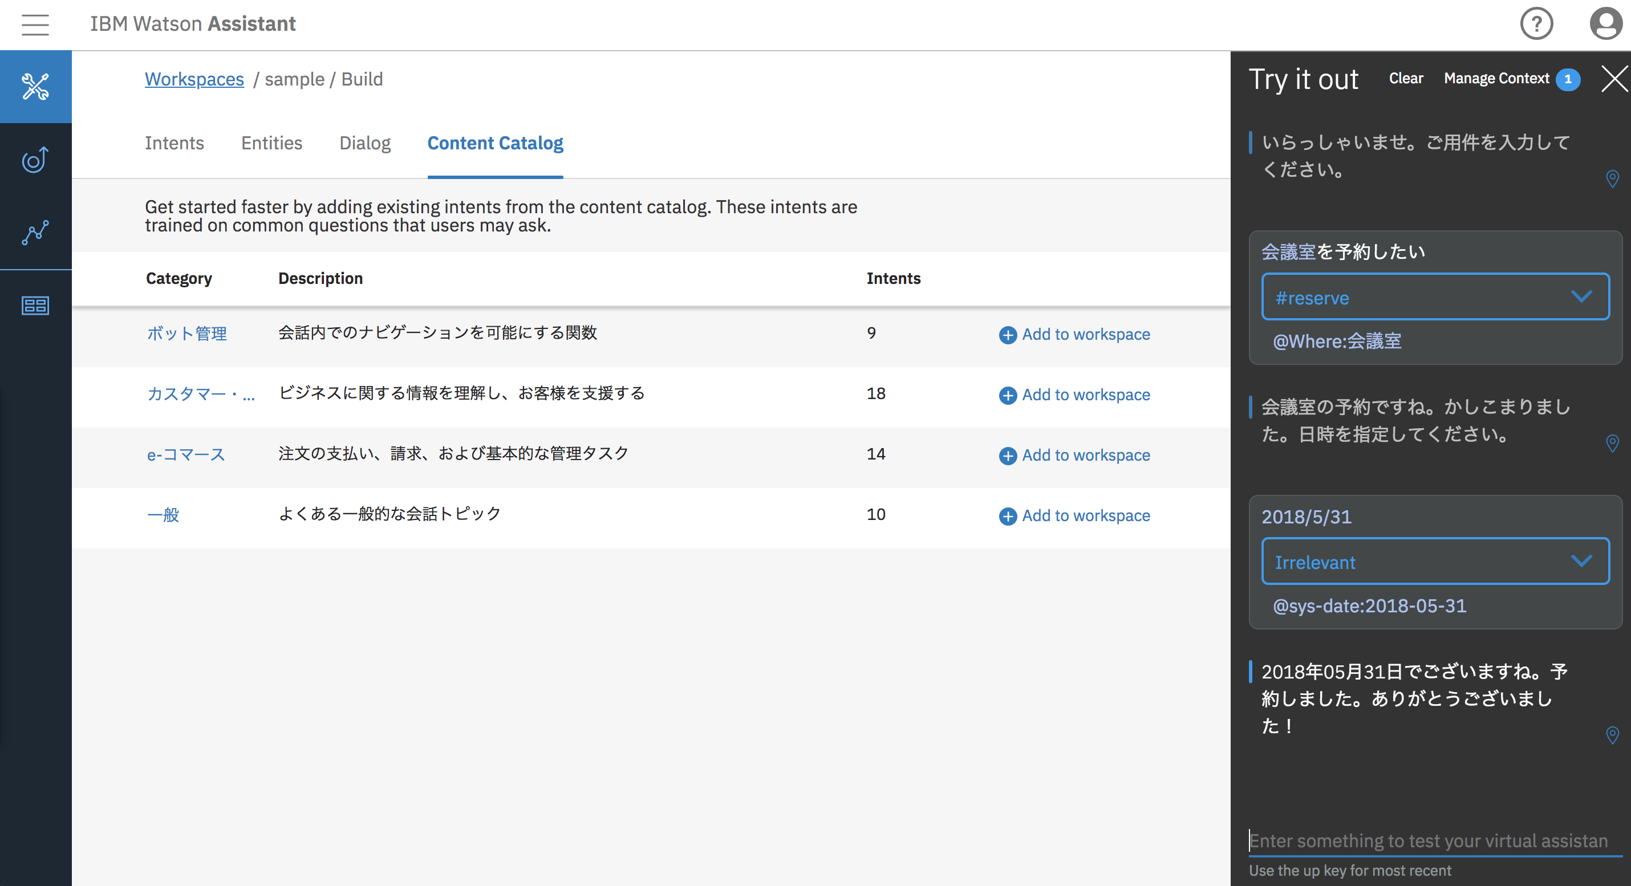The image size is (1631, 886).
Task: Click the @sys-date:2018-05-31 entity label
Action: click(1369, 606)
